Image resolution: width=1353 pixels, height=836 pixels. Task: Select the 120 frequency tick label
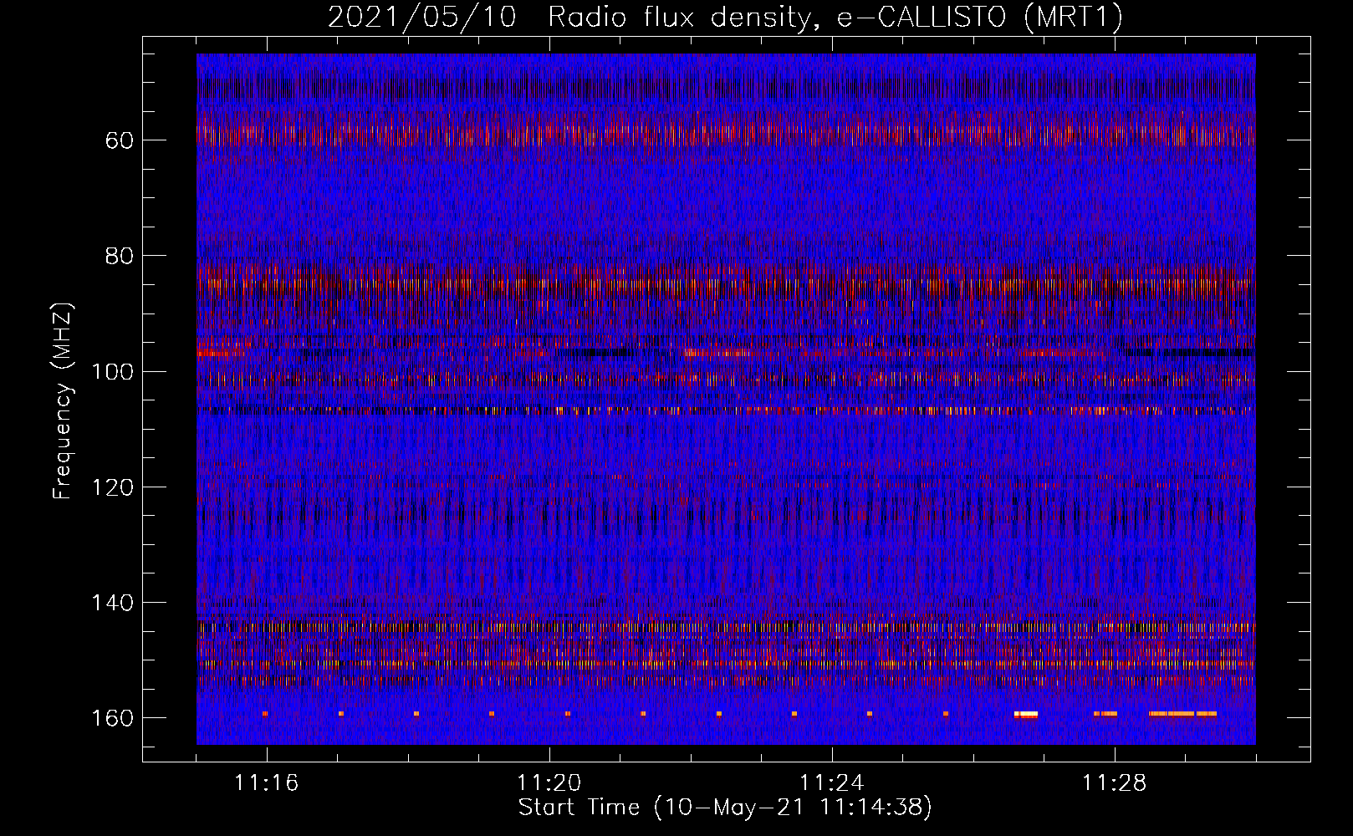click(x=112, y=487)
